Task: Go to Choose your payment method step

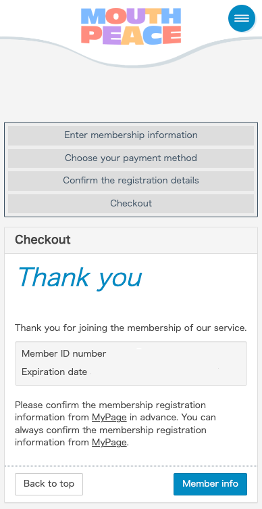Action: tap(131, 158)
